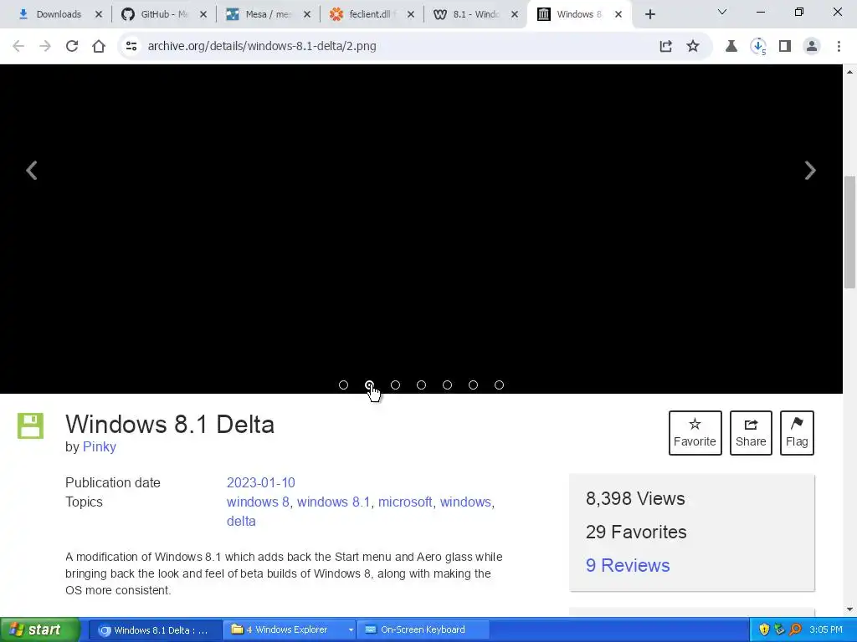Viewport: 857px width, 642px height.
Task: Open a new tab with plus button
Action: click(x=649, y=15)
